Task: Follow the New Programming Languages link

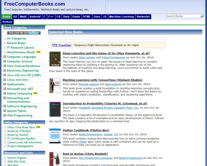Action: pos(95,158)
